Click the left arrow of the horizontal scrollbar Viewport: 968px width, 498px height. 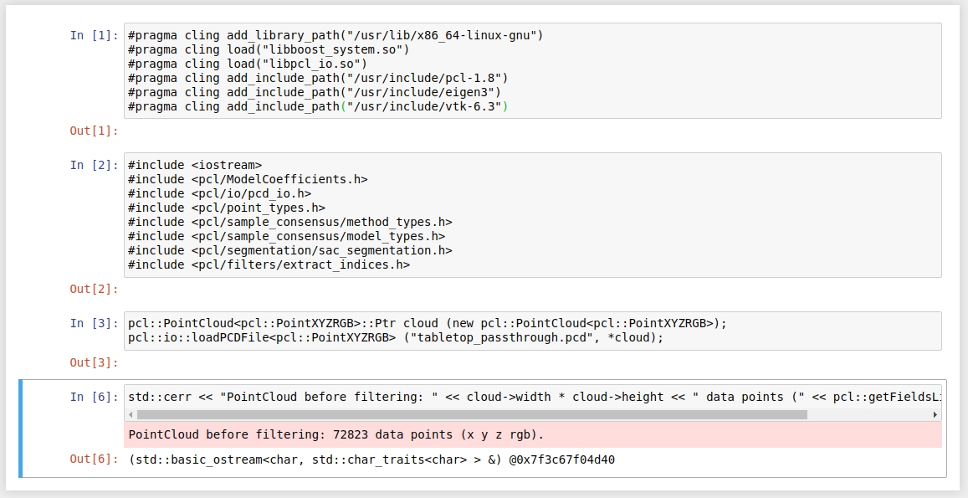pyautogui.click(x=131, y=414)
